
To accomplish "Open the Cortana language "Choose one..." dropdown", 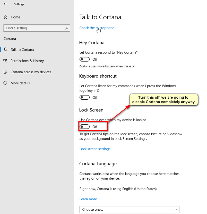I will [x=130, y=210].
